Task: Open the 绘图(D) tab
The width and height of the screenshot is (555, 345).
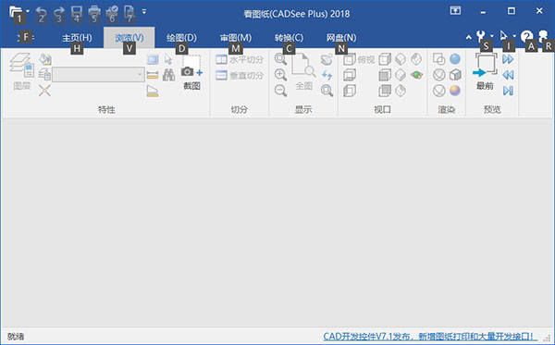Action: [x=181, y=38]
